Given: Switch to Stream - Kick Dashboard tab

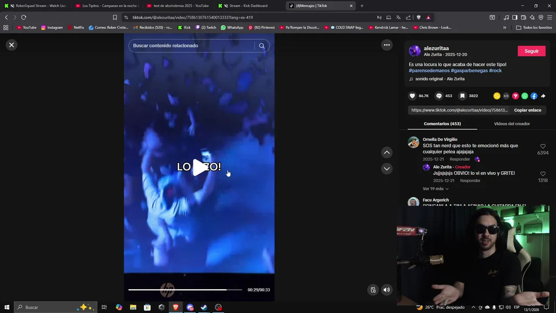Looking at the screenshot, I should click(x=249, y=6).
